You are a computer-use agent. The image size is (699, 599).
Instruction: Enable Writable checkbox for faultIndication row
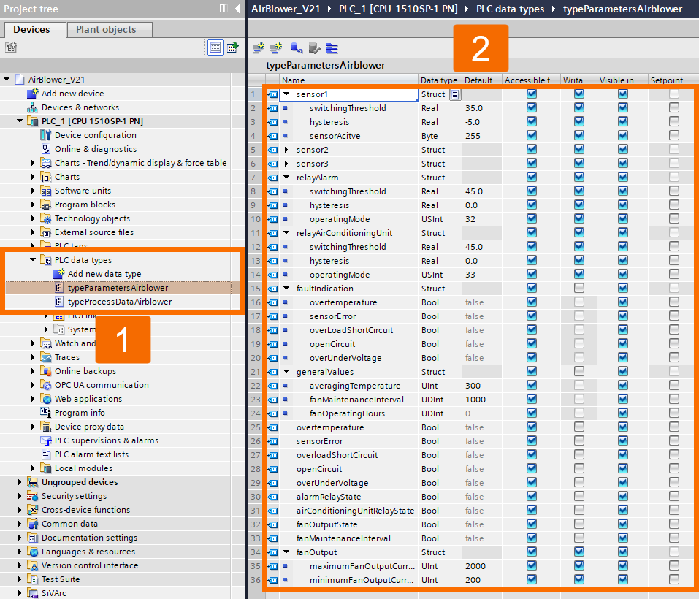(x=578, y=288)
